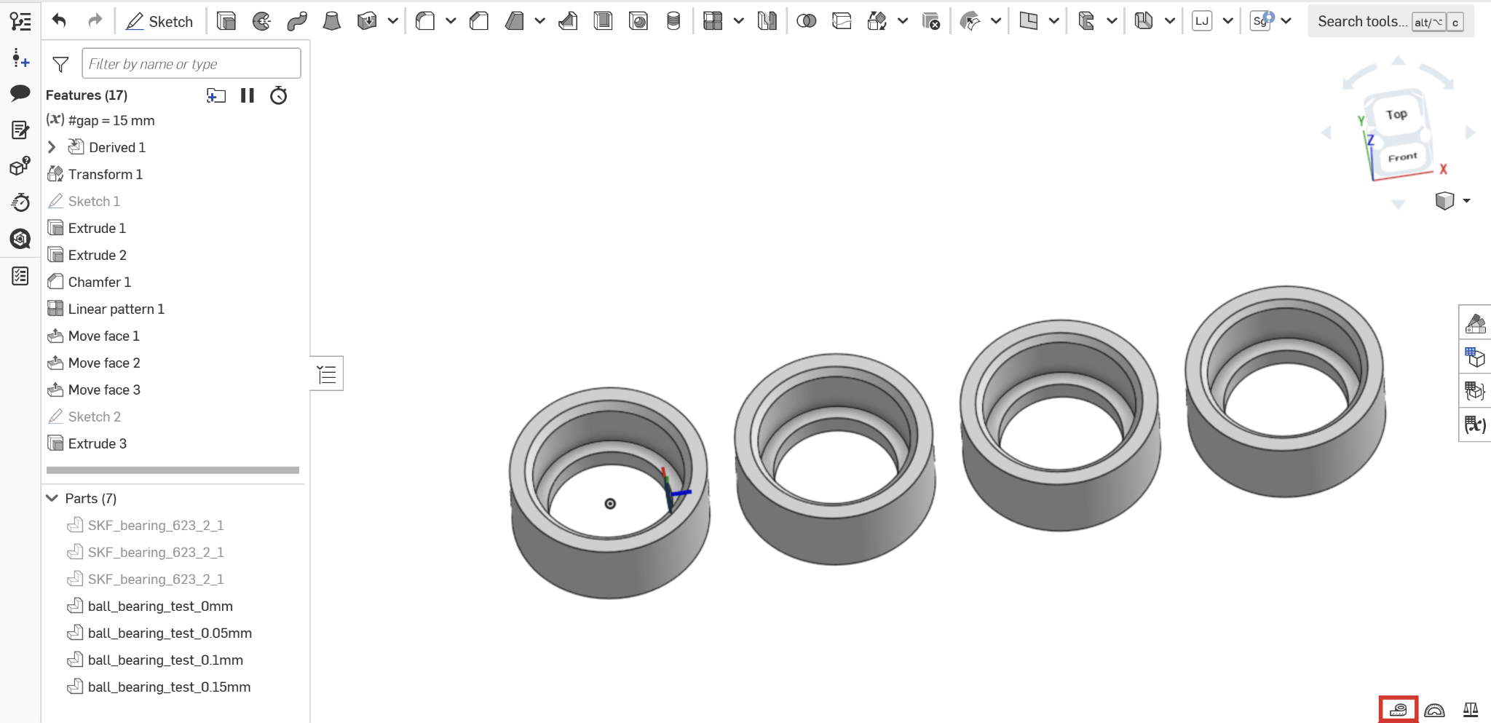
Task: Collapse the Parts (7) list
Action: [52, 498]
